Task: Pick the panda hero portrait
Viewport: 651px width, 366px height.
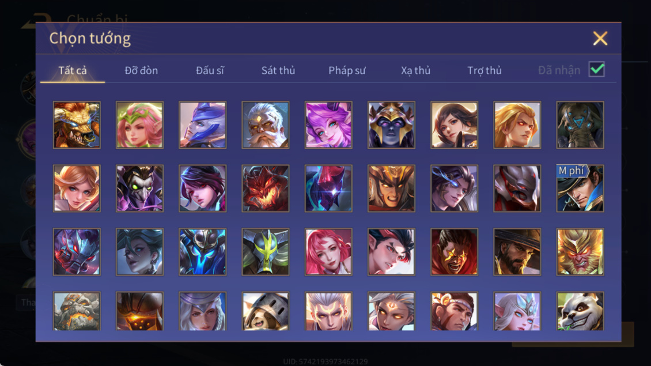Action: [x=580, y=311]
